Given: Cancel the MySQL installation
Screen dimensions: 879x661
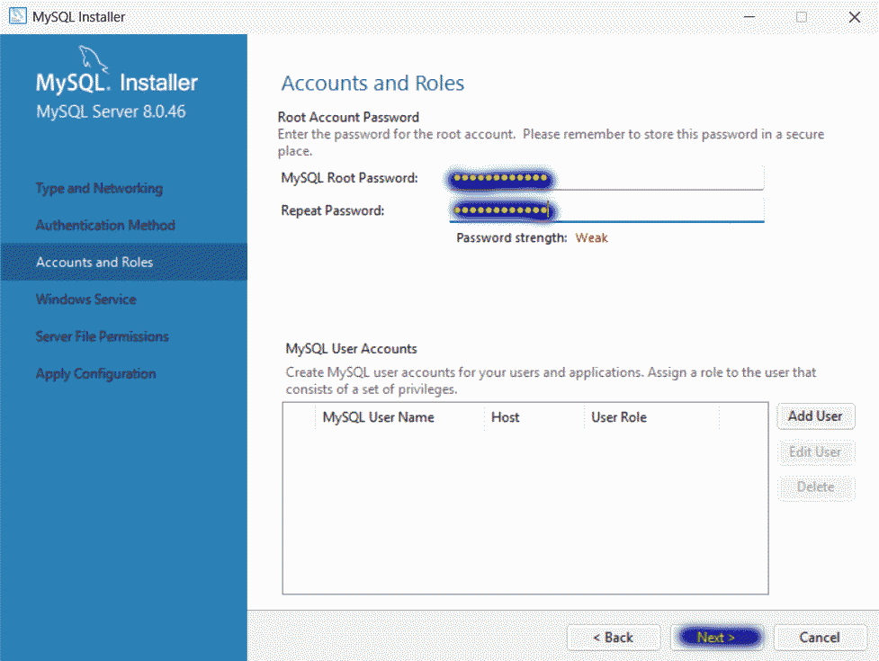Looking at the screenshot, I should click(x=820, y=638).
